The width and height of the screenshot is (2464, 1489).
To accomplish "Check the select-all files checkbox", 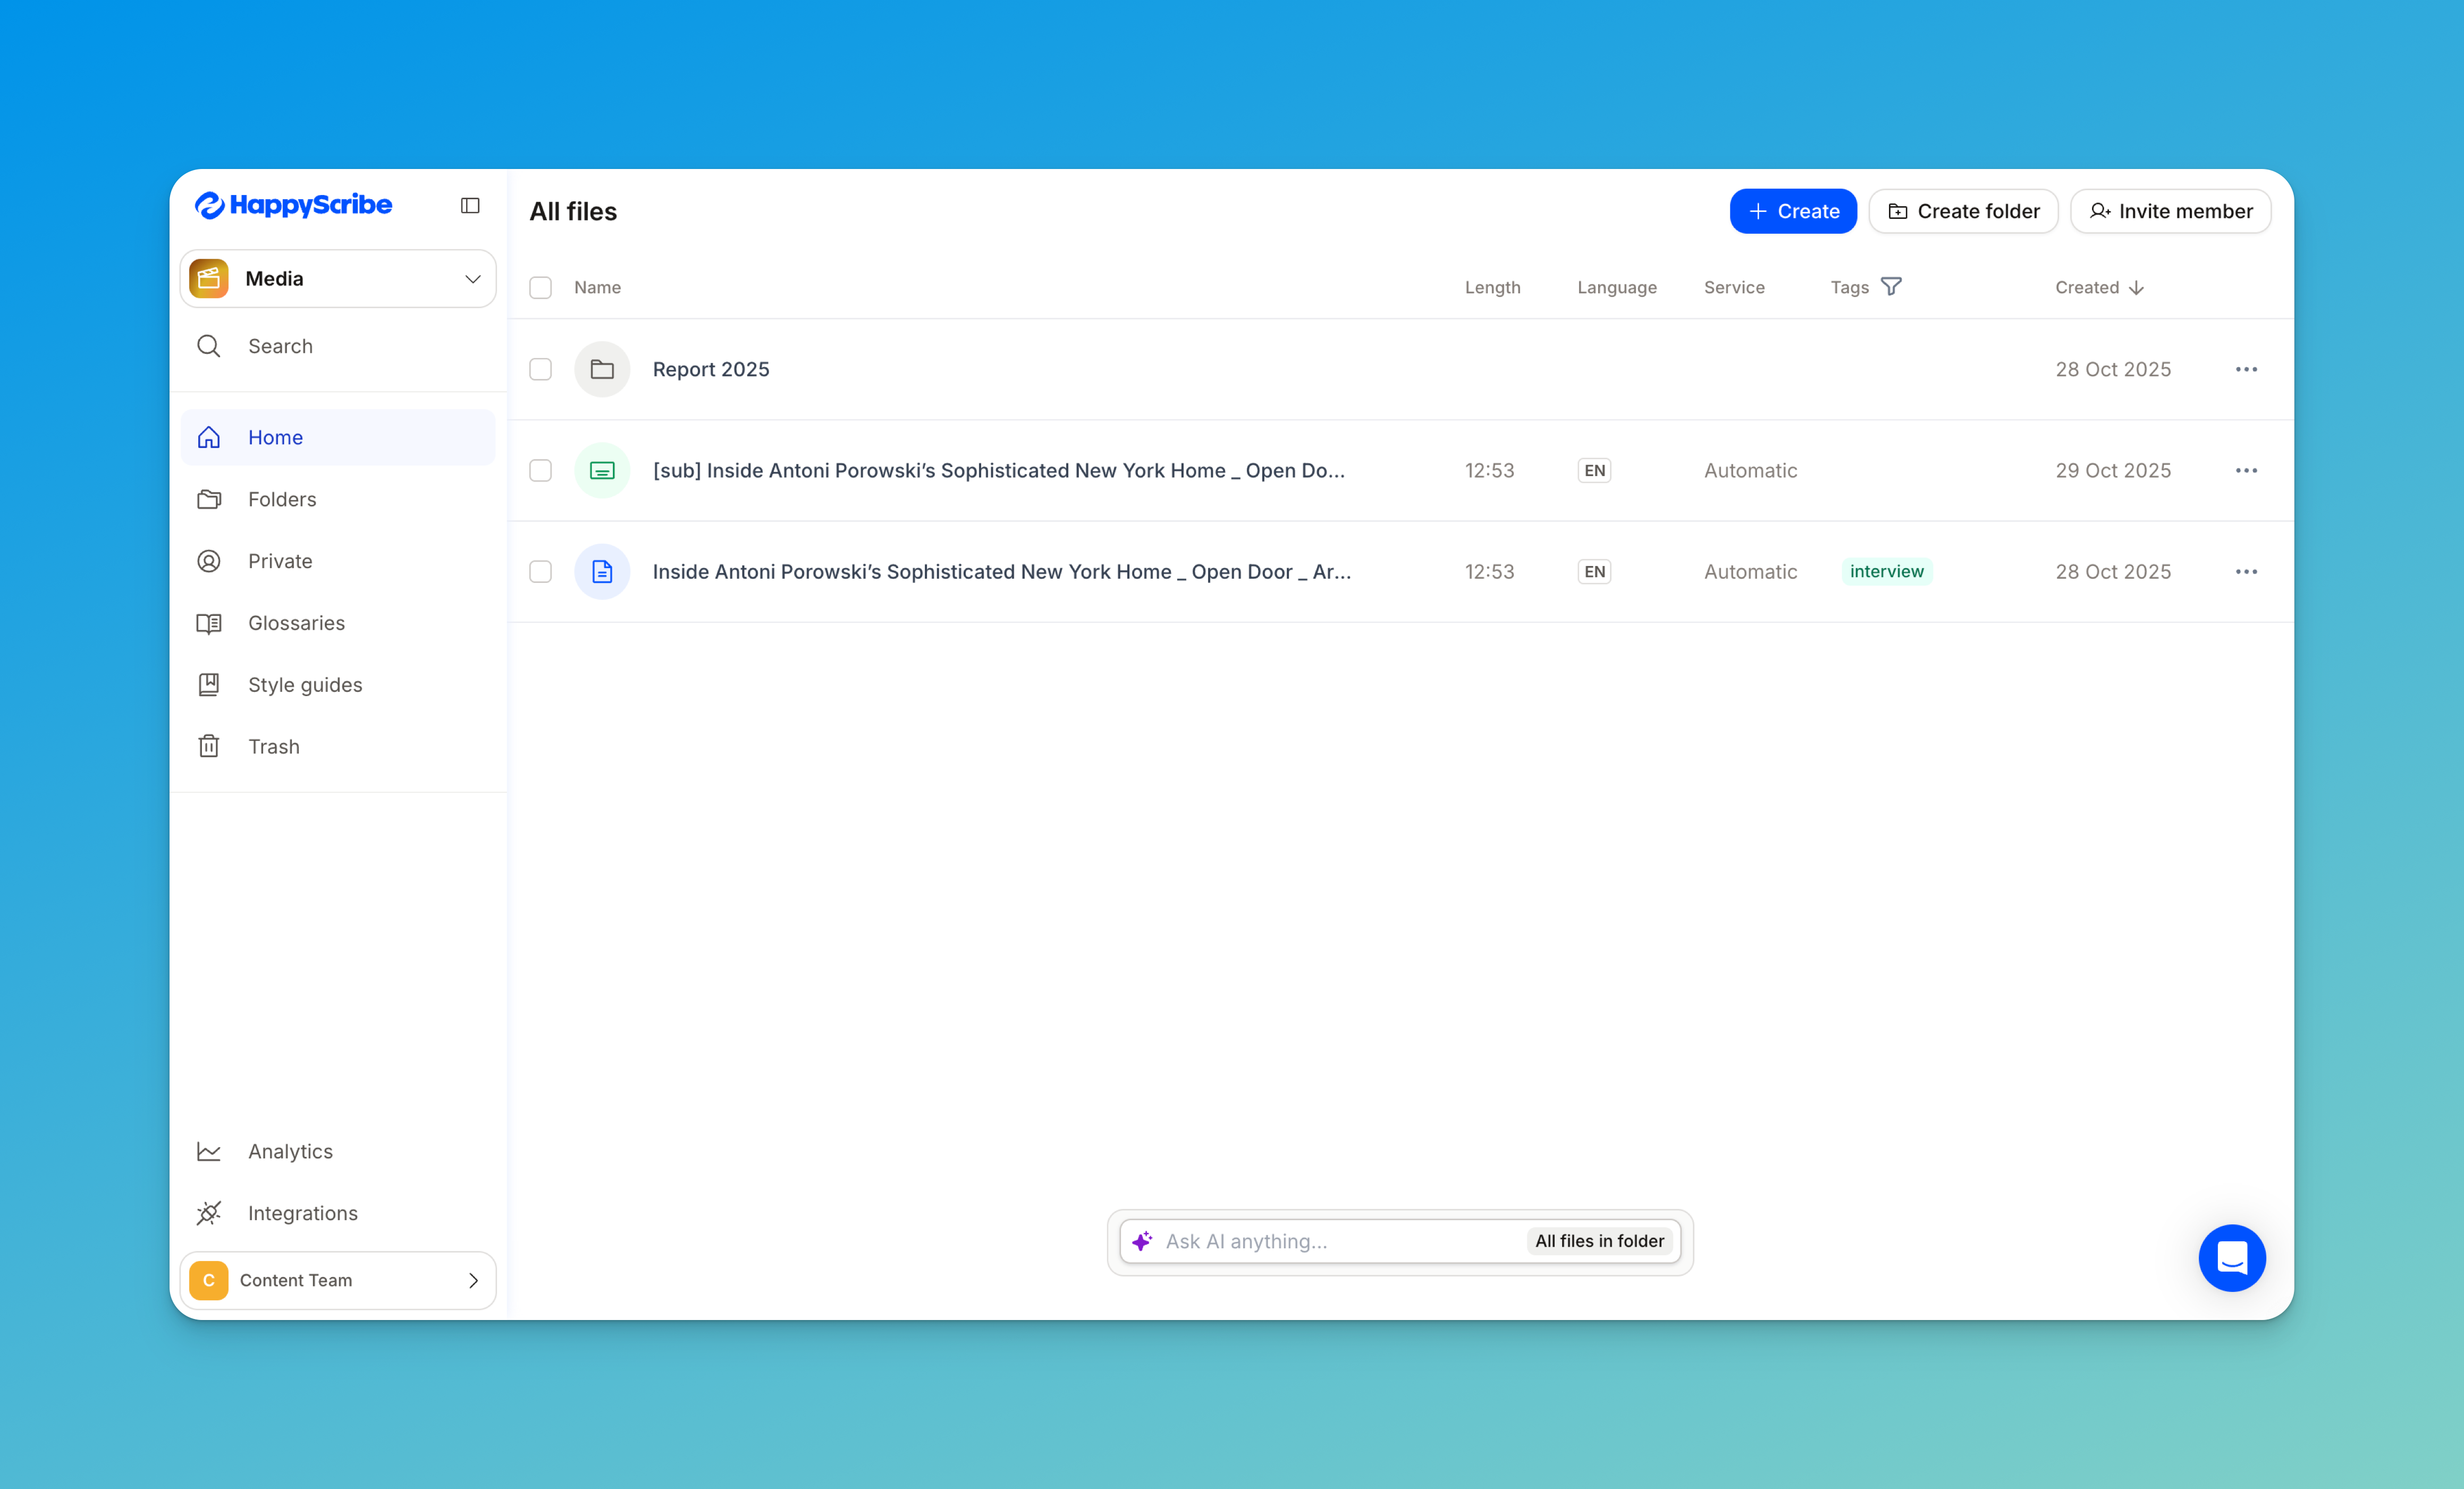I will click(x=541, y=287).
